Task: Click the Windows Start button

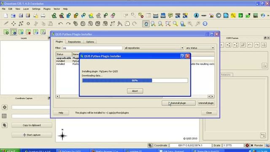Action: (10, 151)
